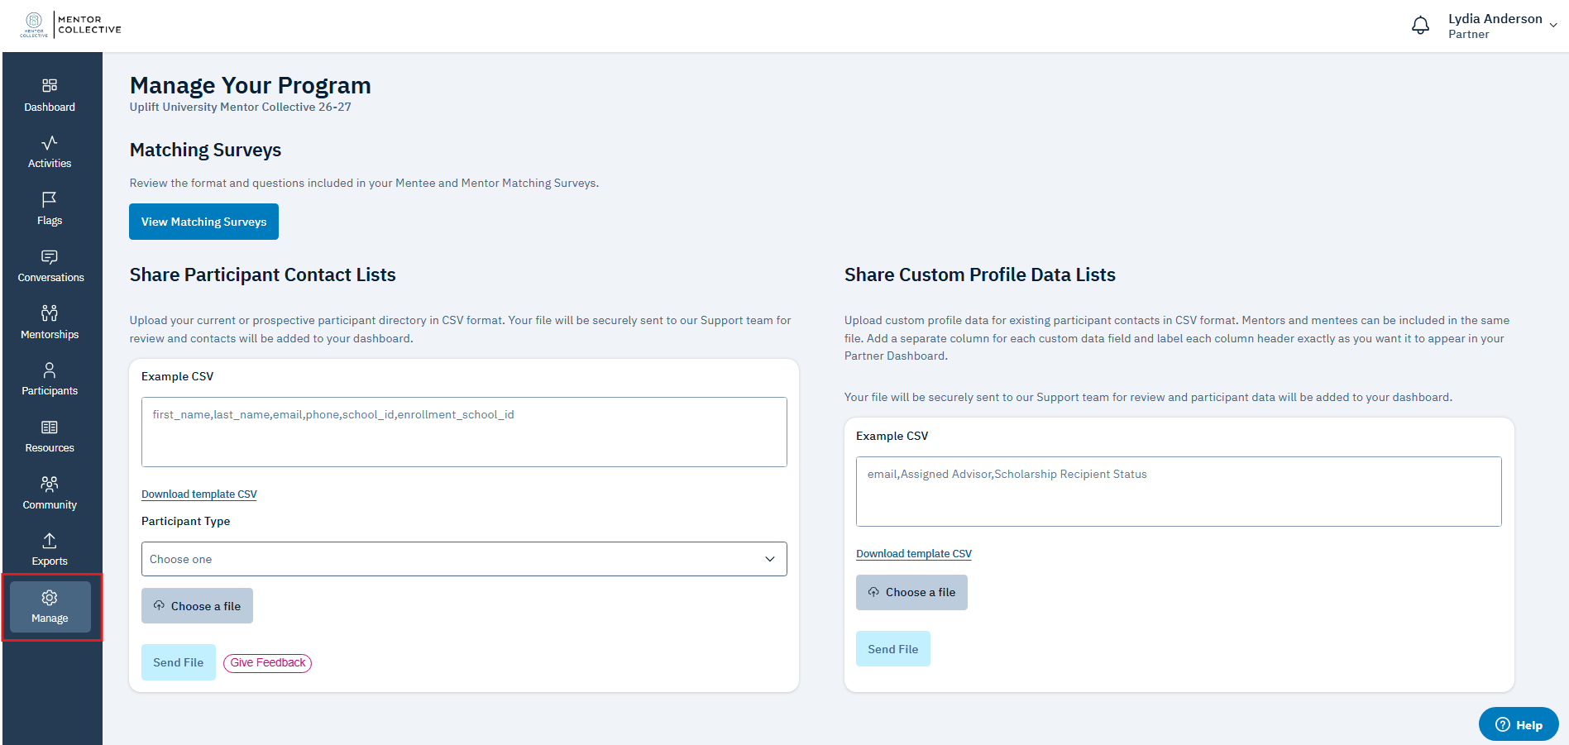Click the Share Participant Contact Lists heading
The width and height of the screenshot is (1569, 745).
263,275
